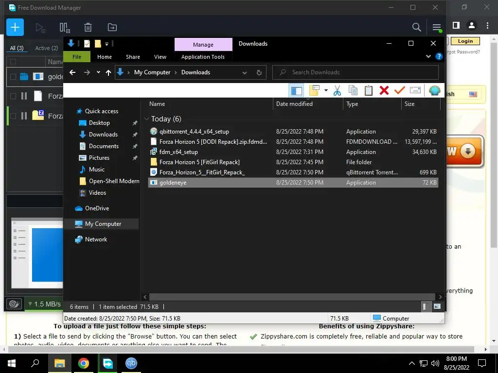The height and width of the screenshot is (373, 498).
Task: Click the Paste clipboard icon
Action: (369, 91)
